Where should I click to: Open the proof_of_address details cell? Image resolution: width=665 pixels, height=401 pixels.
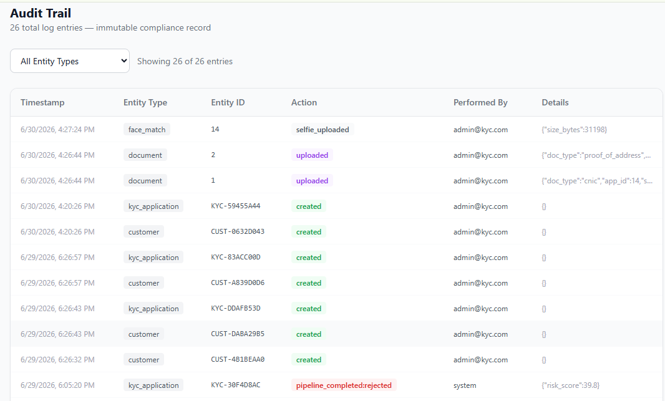pyautogui.click(x=596, y=155)
